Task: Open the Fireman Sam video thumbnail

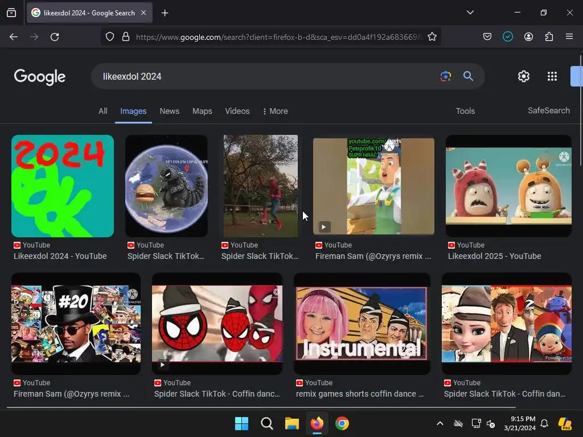Action: click(373, 186)
